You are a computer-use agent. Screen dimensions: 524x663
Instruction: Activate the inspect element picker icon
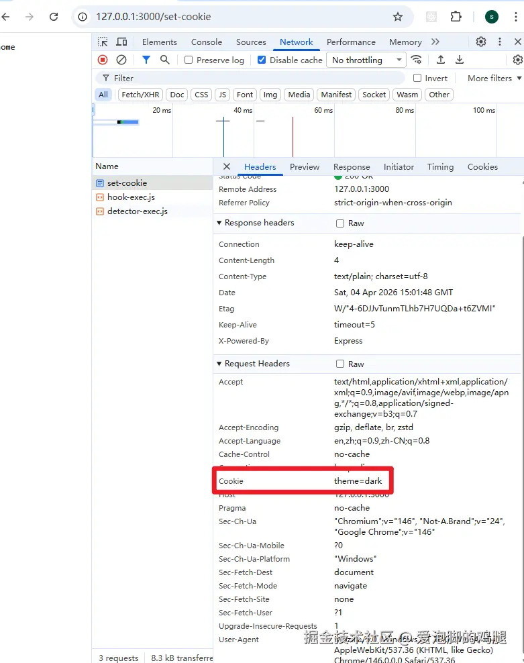[103, 42]
